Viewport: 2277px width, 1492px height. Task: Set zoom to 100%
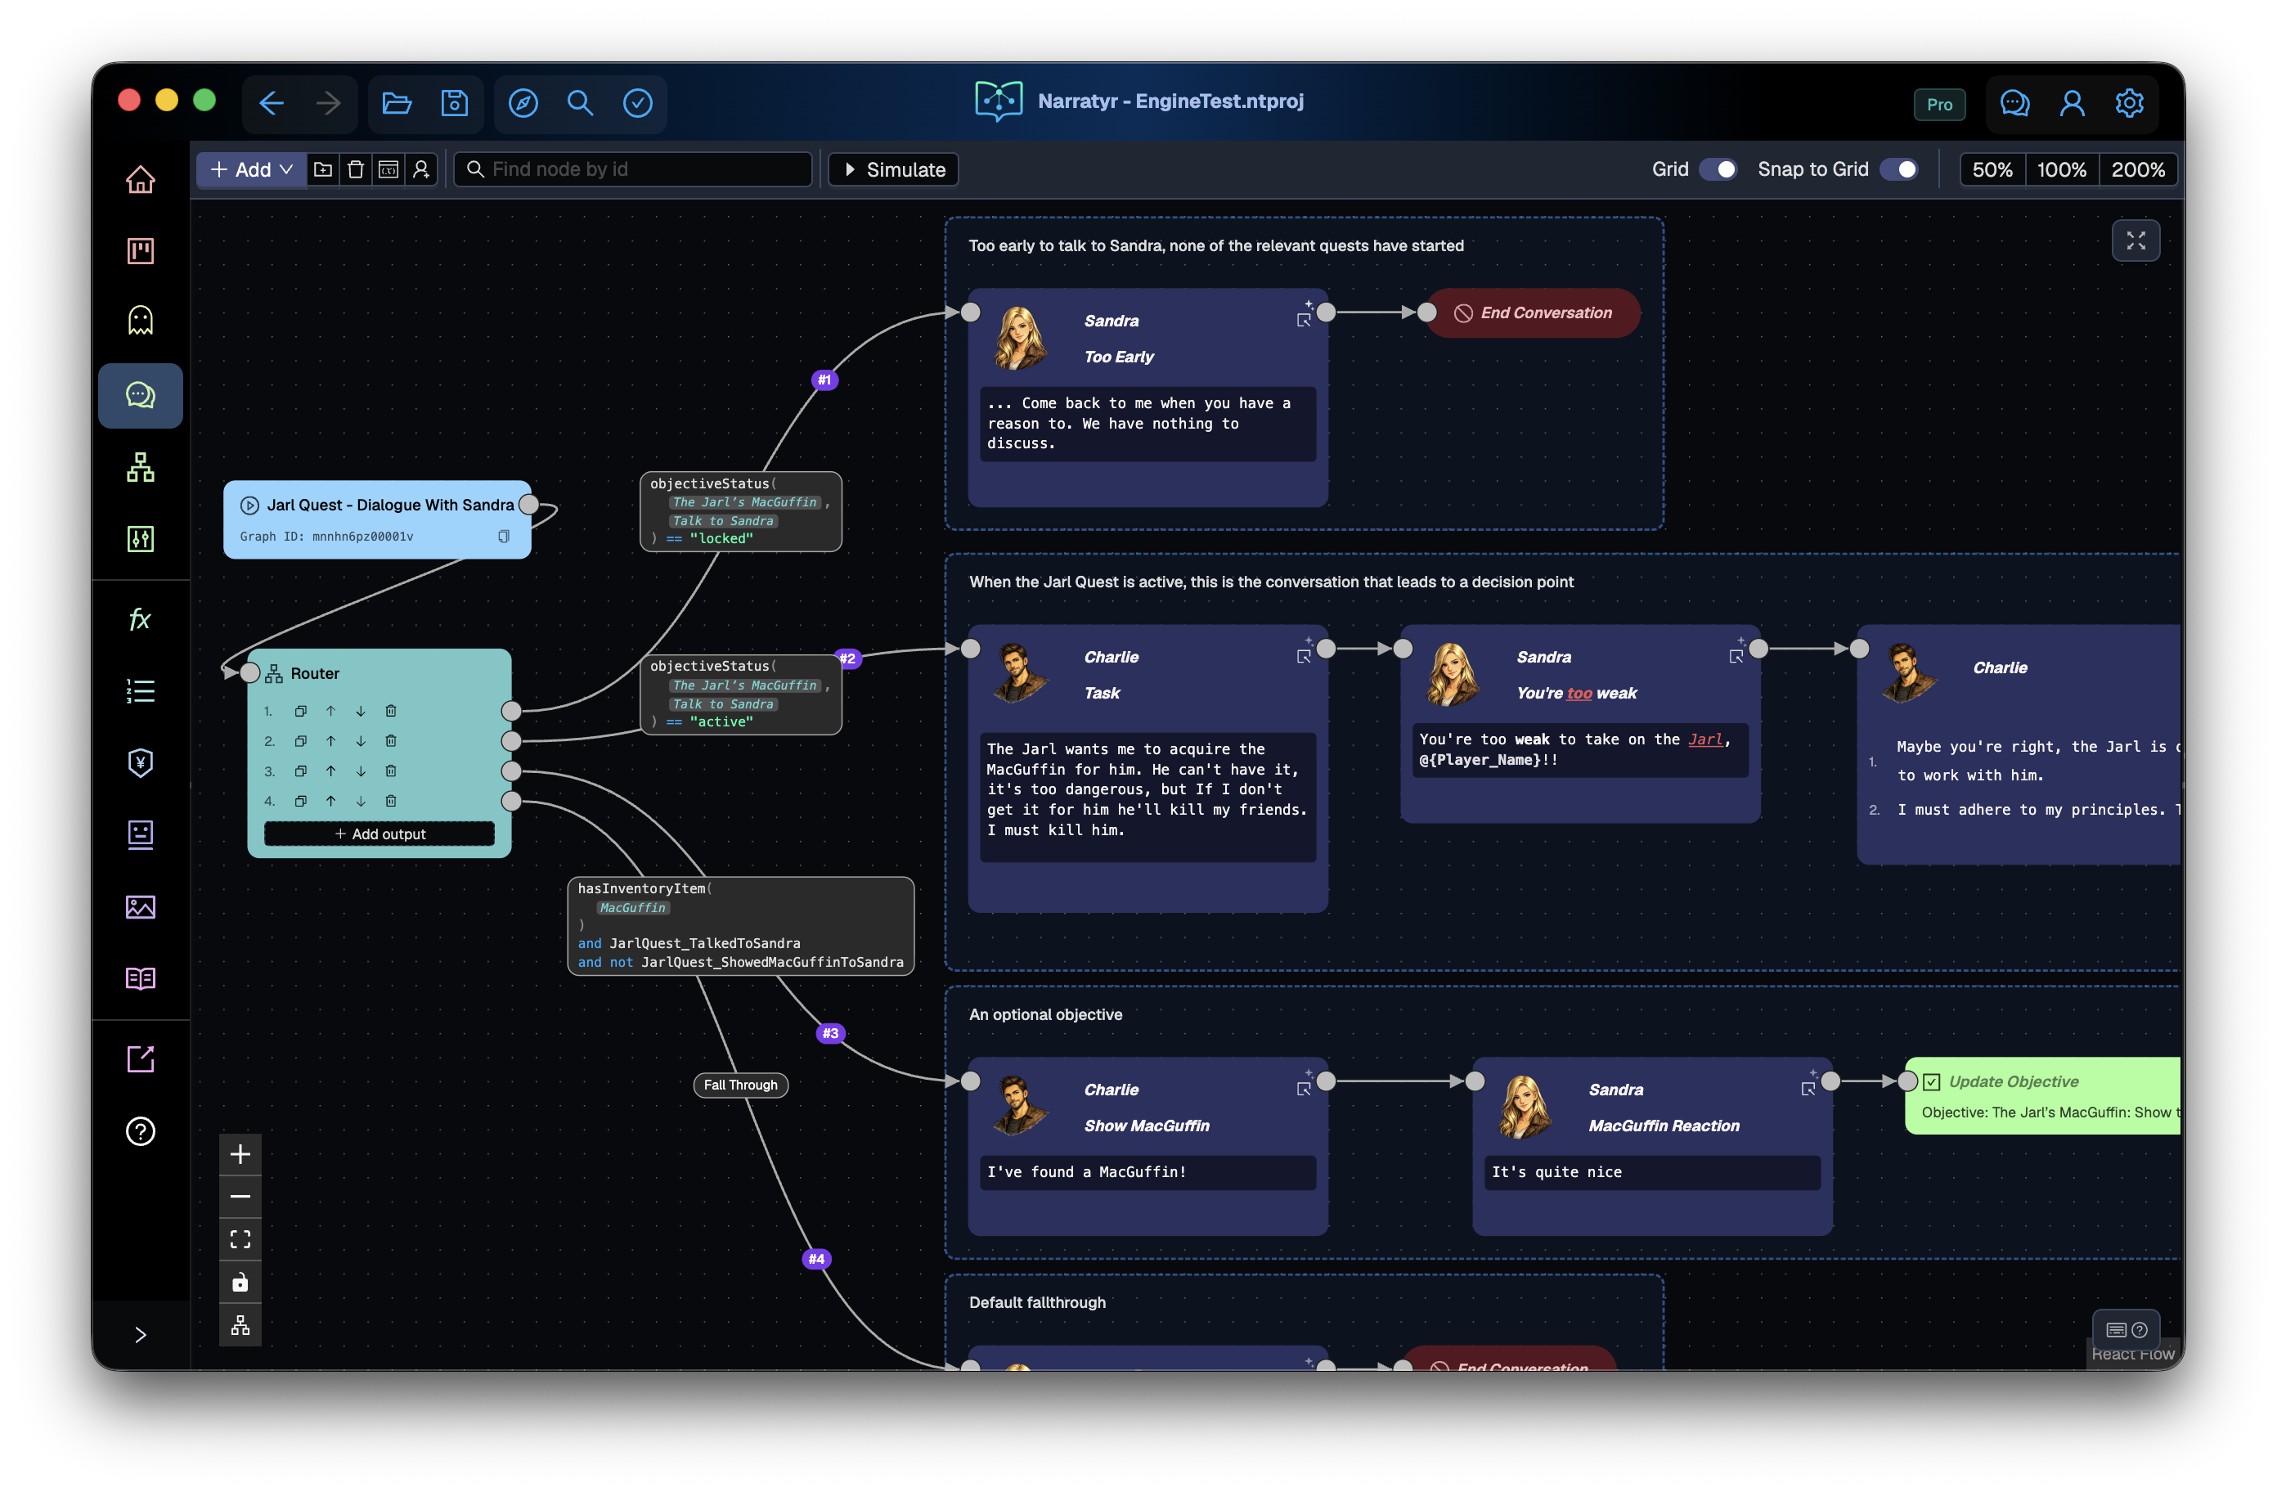(2062, 169)
